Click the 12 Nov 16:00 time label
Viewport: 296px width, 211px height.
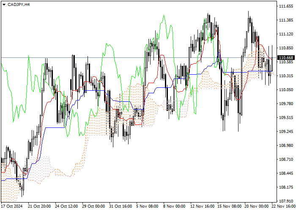pyautogui.click(x=202, y=206)
